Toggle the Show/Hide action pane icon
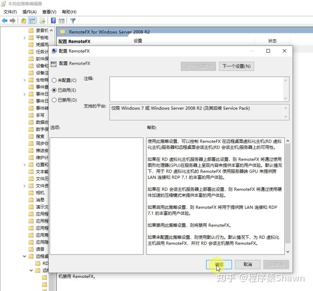313x291 pixels. click(x=62, y=20)
